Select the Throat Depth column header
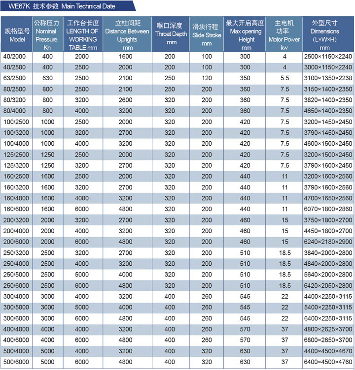The image size is (355, 370). pos(171,34)
